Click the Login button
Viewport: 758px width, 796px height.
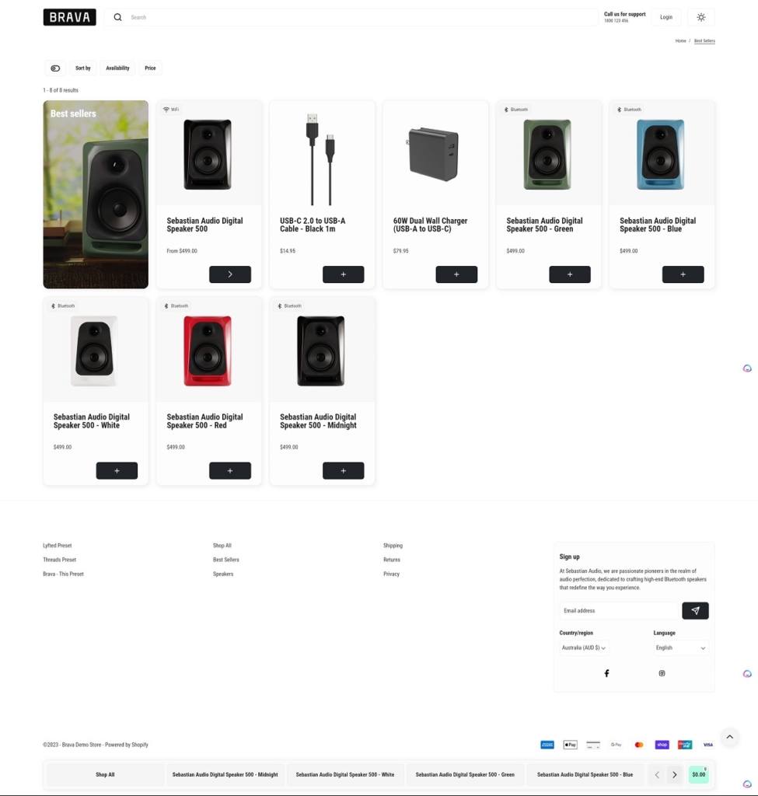[666, 17]
